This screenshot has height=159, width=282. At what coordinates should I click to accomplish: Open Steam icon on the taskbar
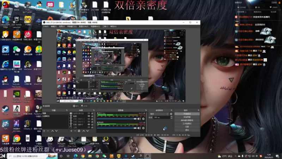point(133,156)
